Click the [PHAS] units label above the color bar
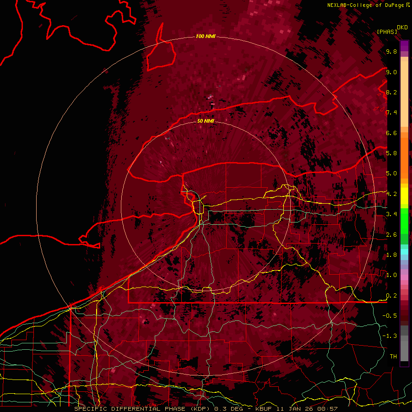Image resolution: width=412 pixels, height=412 pixels. pos(387,32)
